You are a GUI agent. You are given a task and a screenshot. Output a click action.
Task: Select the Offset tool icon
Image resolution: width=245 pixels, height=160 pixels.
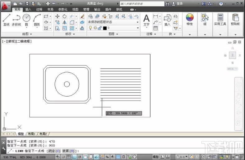point(82,28)
